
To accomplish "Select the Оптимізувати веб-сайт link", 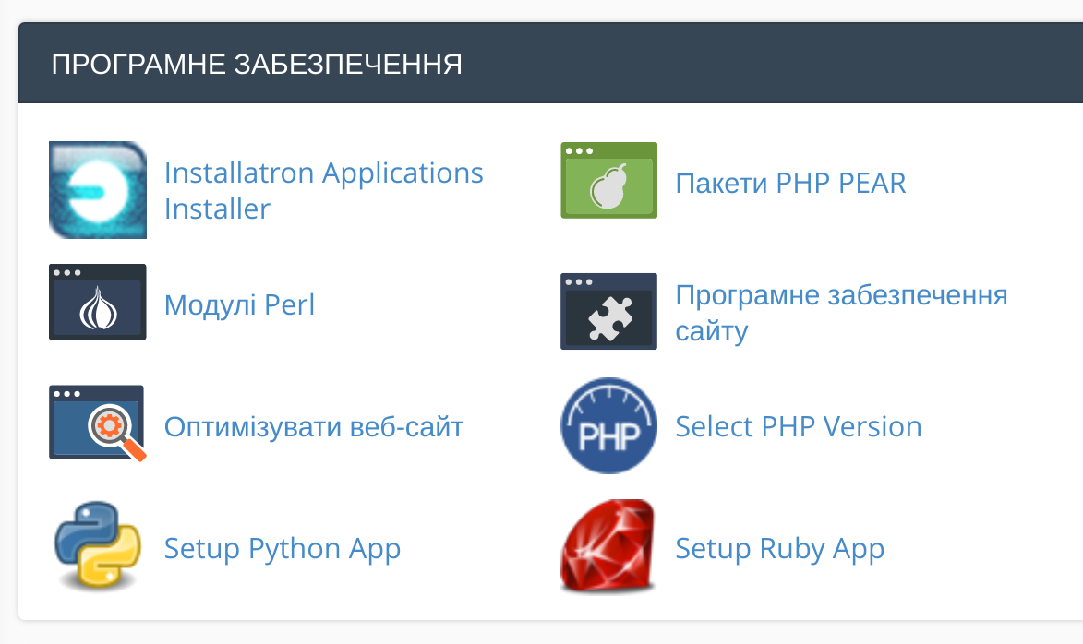I will point(313,427).
